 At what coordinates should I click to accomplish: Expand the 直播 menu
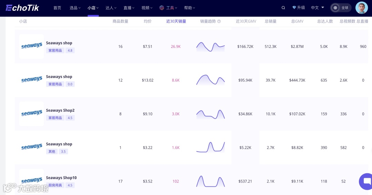[129, 8]
